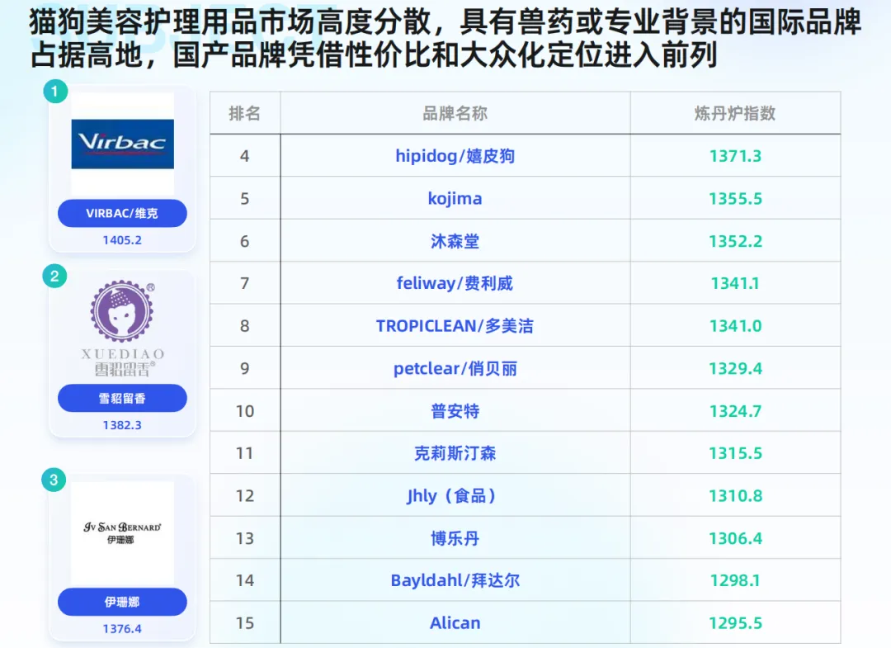Click rank number 6 in table
This screenshot has width=891, height=648.
tap(244, 241)
